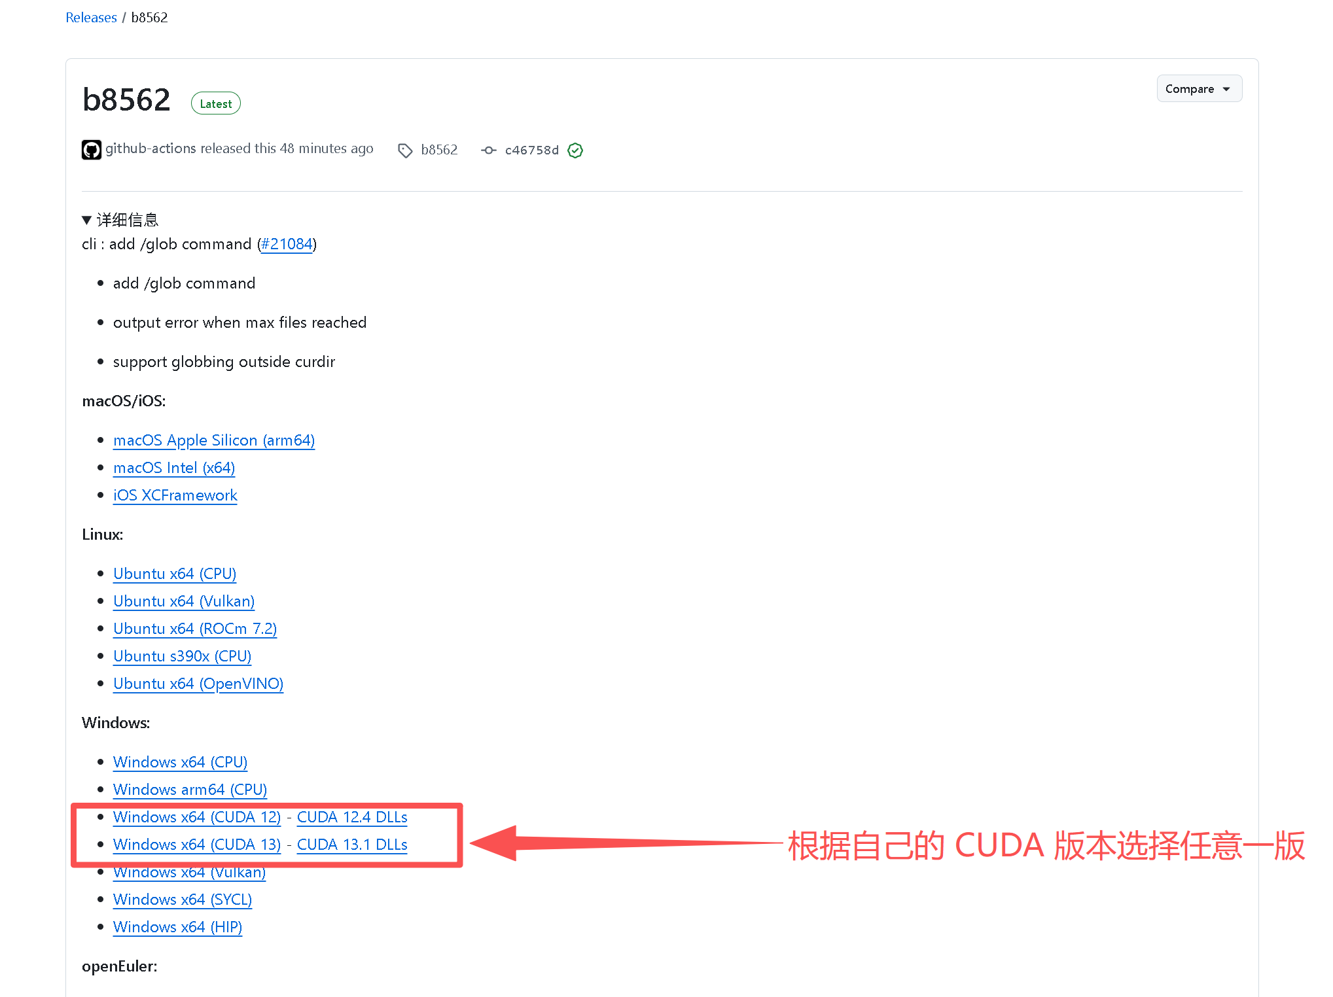The height and width of the screenshot is (997, 1333).
Task: Download Windows x64 (CPU) build
Action: click(x=180, y=762)
